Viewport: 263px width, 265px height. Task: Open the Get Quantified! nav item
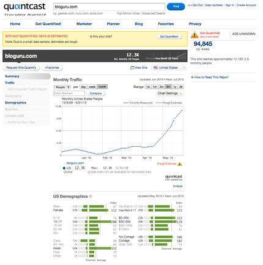click(x=48, y=24)
